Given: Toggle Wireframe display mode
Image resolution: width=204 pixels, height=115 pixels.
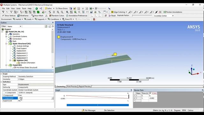Looking at the screenshot, I should 23,16.
